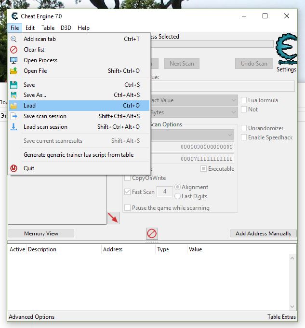305x328 pixels.
Task: Enable the Unrandomizer checkbox
Action: pyautogui.click(x=244, y=128)
